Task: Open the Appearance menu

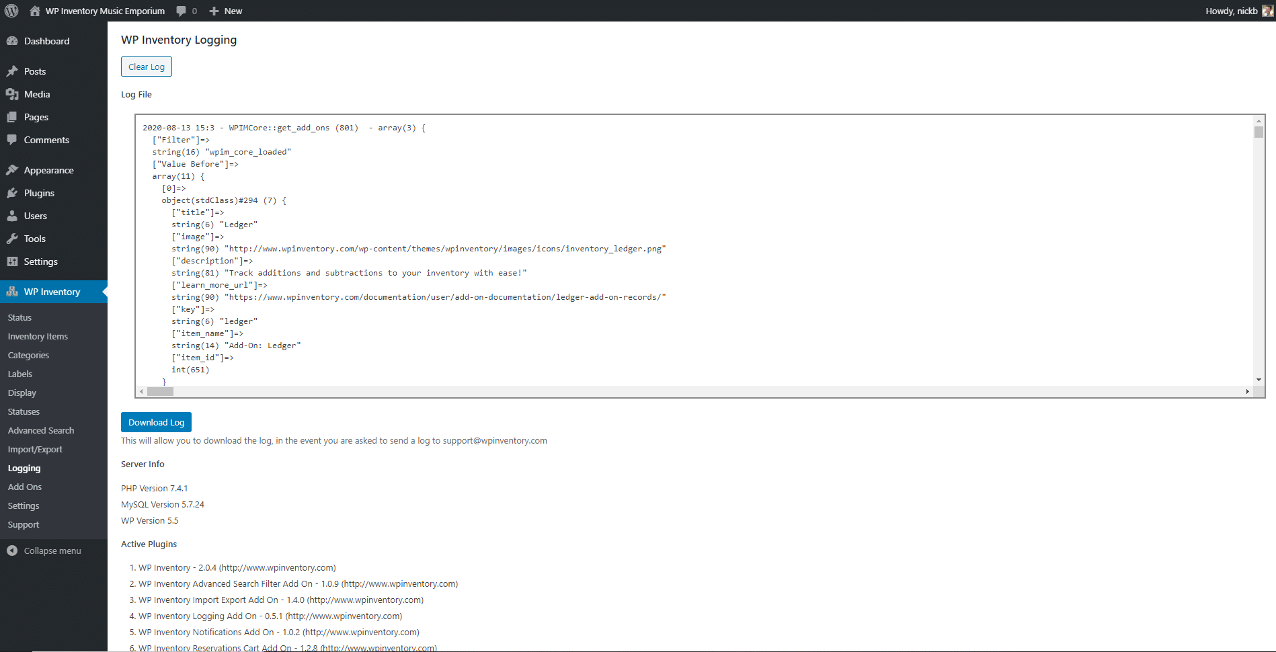Action: point(54,170)
